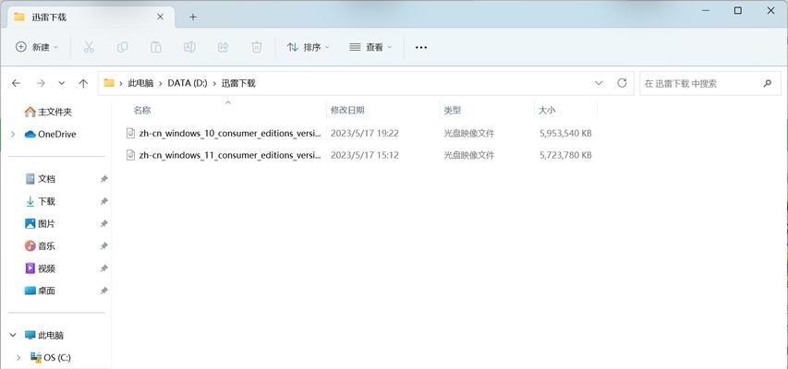788x369 pixels.
Task: Click the Rename icon in toolbar
Action: (189, 47)
